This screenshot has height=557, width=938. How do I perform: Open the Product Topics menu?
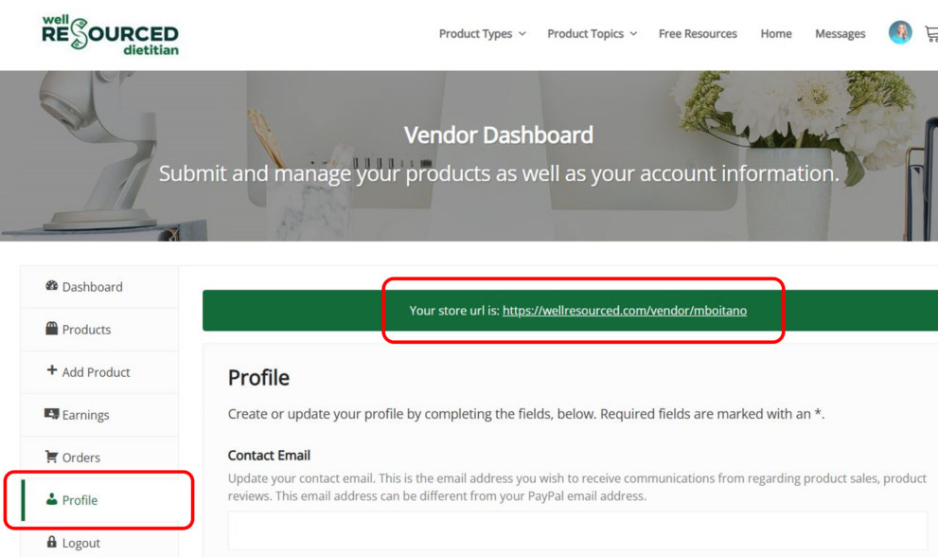[592, 33]
